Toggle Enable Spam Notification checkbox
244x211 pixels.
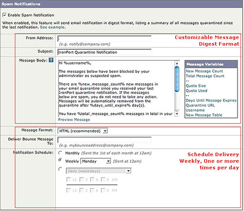pyautogui.click(x=4, y=15)
